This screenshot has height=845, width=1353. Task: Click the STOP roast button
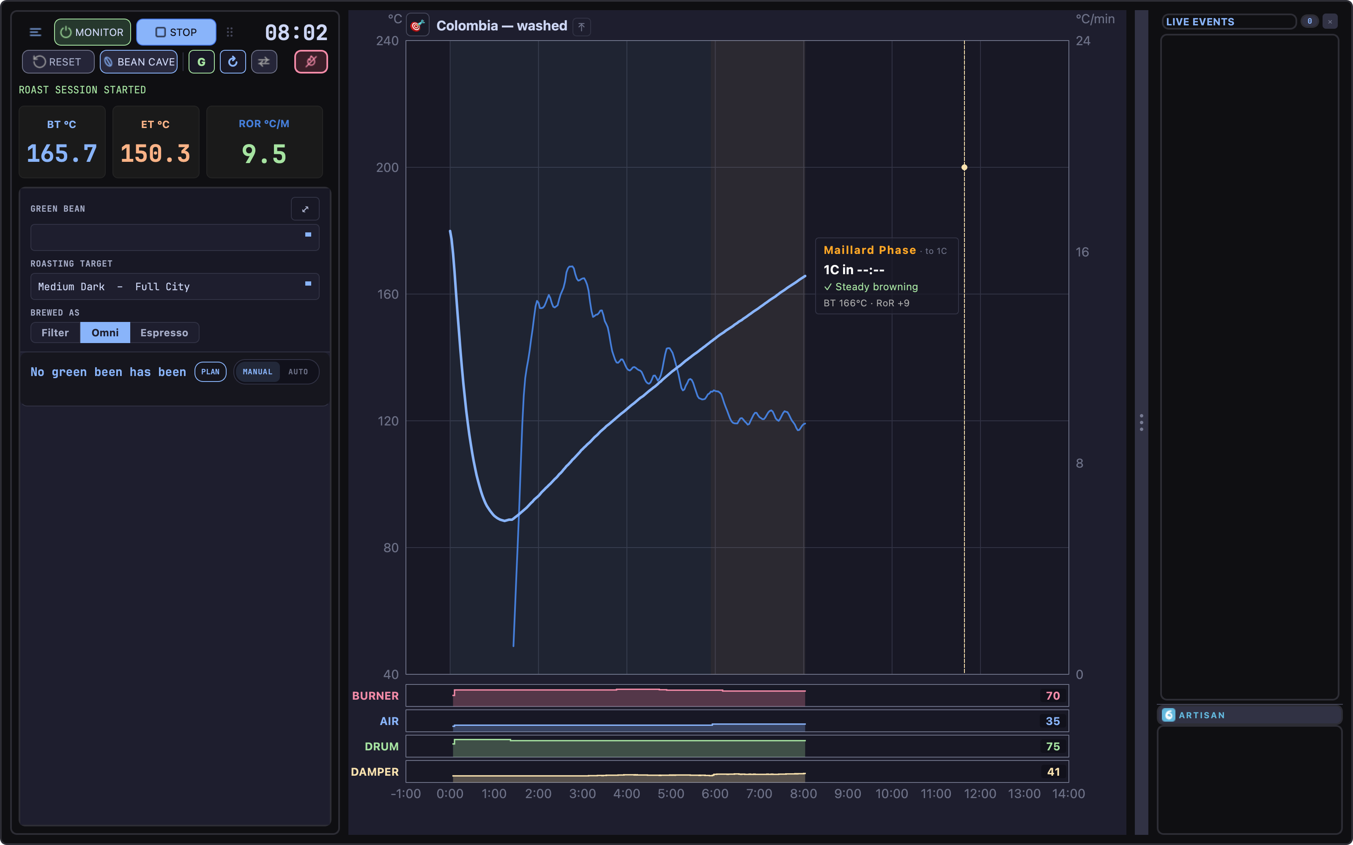[176, 33]
